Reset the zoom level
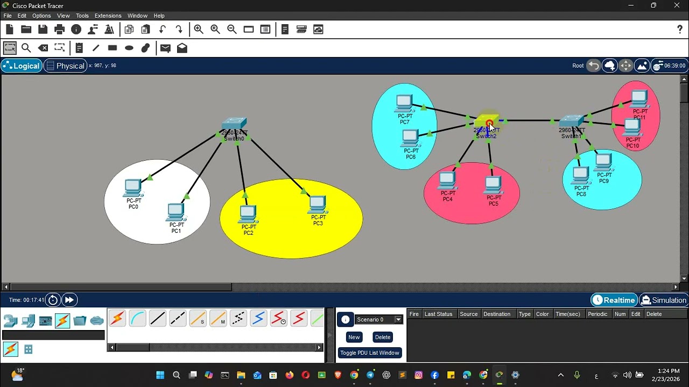The image size is (689, 387). 215,30
